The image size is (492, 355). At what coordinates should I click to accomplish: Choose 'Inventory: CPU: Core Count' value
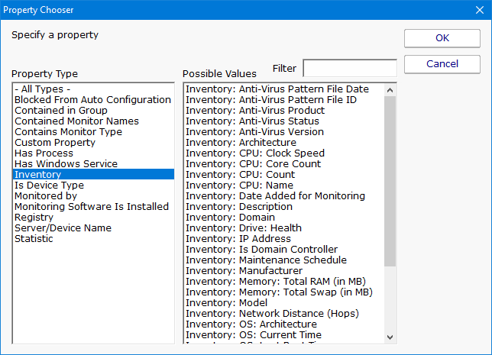coord(254,164)
